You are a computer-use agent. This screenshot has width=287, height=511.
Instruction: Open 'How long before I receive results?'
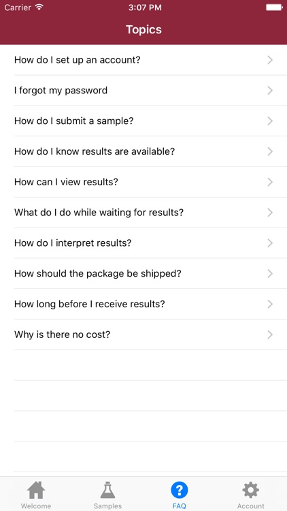[x=143, y=304]
